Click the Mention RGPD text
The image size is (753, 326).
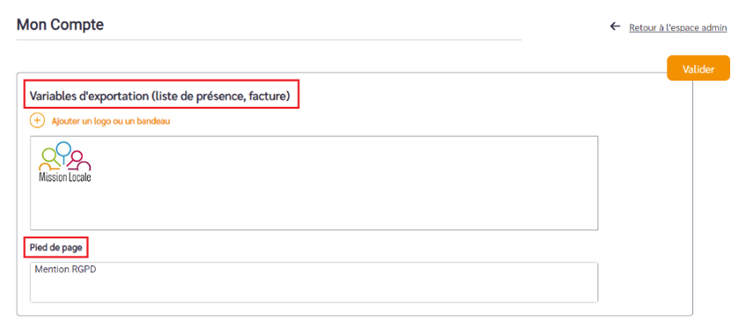59,270
